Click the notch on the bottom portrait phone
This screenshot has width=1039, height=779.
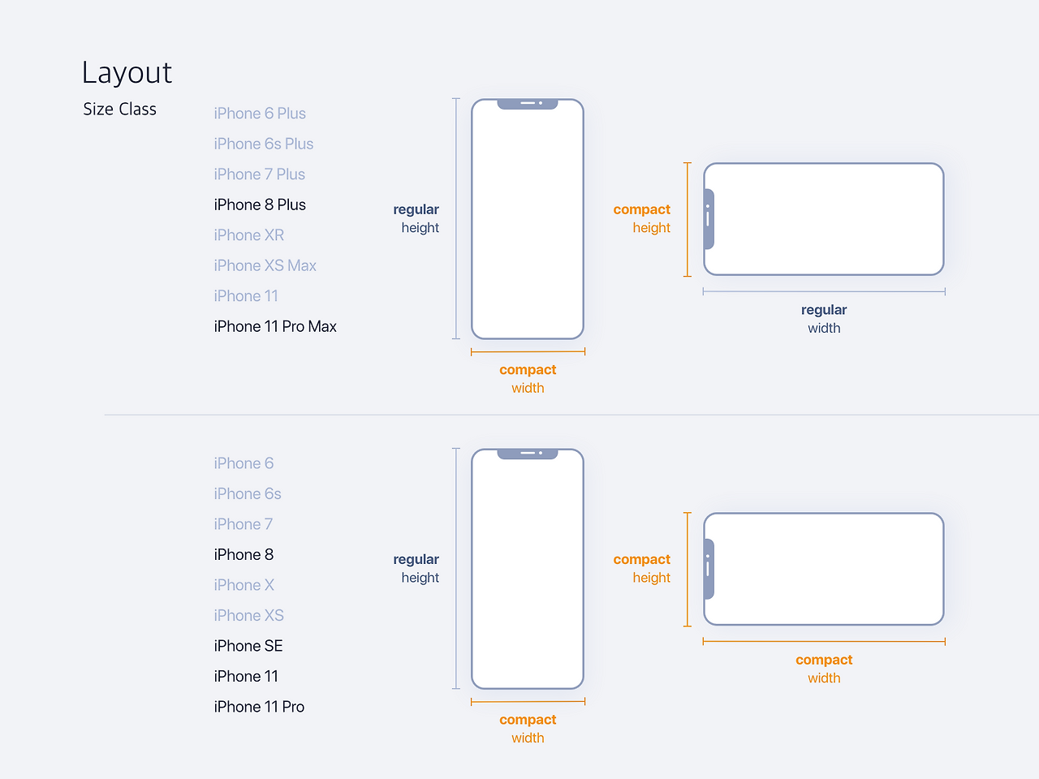[528, 454]
